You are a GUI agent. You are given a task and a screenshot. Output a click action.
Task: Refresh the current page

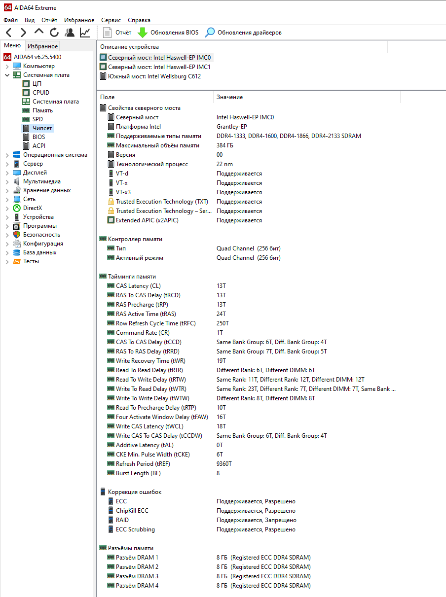(54, 33)
